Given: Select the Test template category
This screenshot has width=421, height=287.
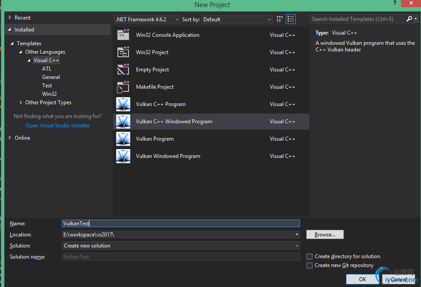Looking at the screenshot, I should [x=47, y=86].
